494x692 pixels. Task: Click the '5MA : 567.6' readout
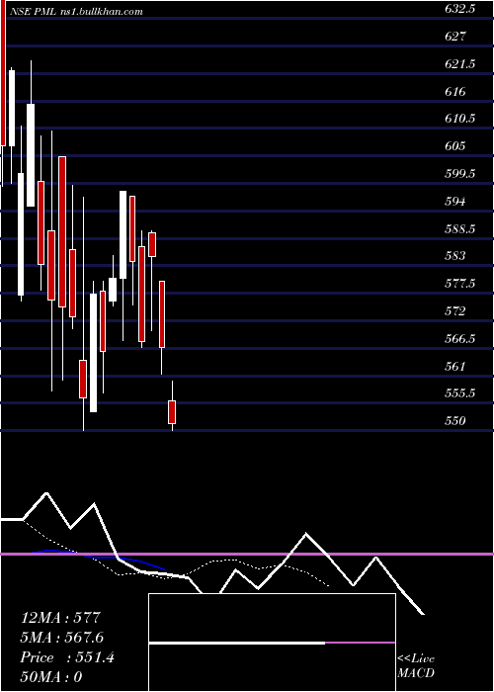pyautogui.click(x=61, y=638)
